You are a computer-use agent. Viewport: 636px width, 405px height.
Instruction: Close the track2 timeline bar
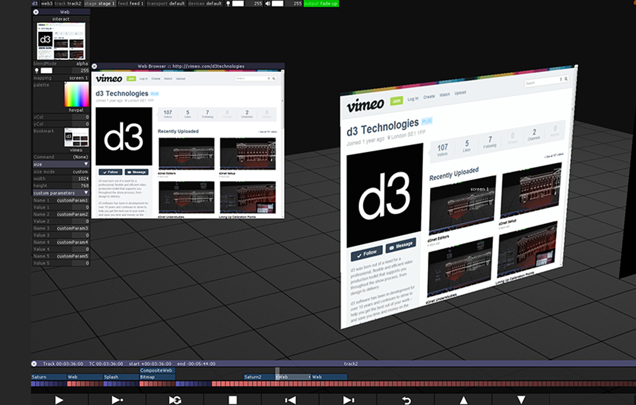point(34,364)
